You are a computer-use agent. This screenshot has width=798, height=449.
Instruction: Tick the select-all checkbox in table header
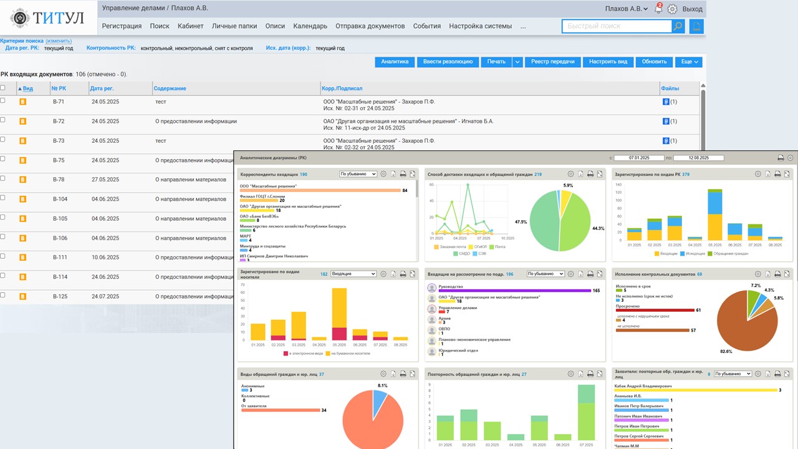[x=3, y=88]
